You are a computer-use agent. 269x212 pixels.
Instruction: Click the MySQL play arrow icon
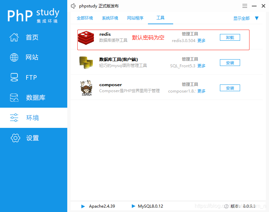coord(133,206)
